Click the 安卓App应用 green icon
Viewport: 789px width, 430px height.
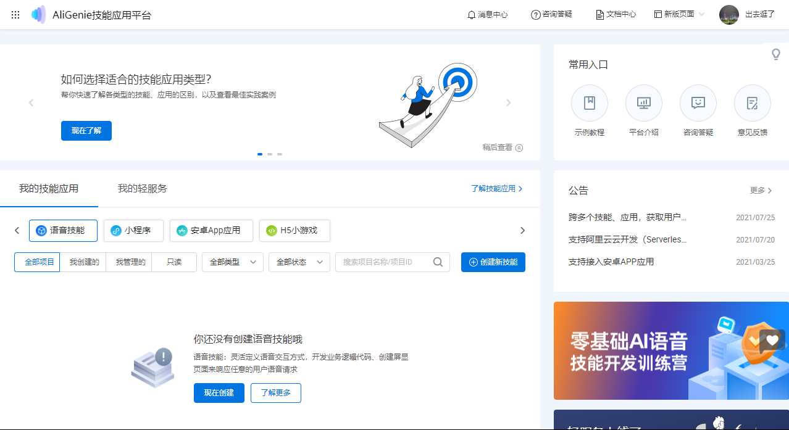[182, 231]
